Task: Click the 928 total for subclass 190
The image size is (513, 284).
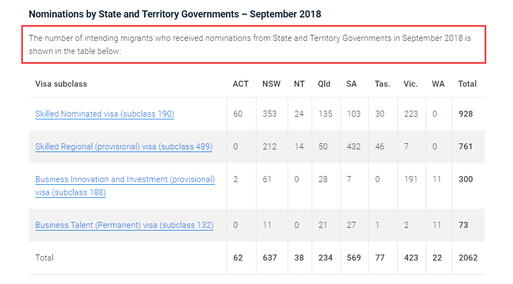Action: pos(466,114)
